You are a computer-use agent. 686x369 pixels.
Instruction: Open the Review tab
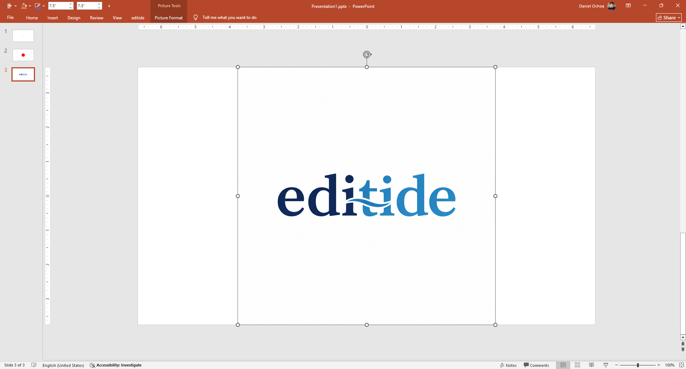(x=96, y=18)
